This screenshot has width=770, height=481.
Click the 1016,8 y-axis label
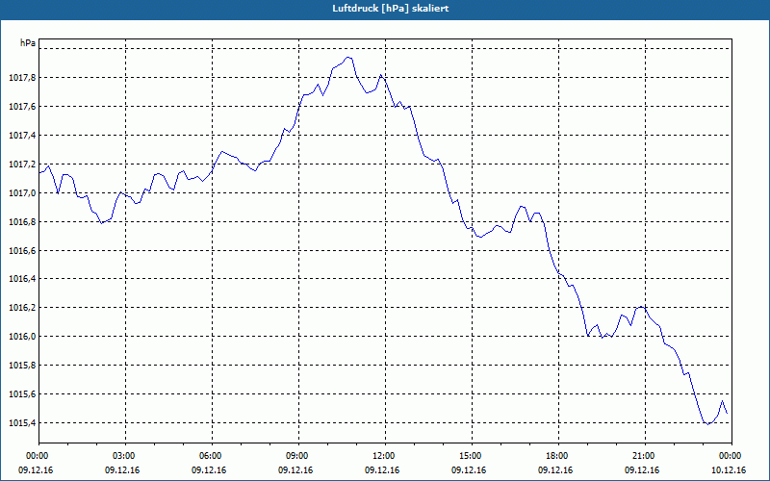point(22,222)
